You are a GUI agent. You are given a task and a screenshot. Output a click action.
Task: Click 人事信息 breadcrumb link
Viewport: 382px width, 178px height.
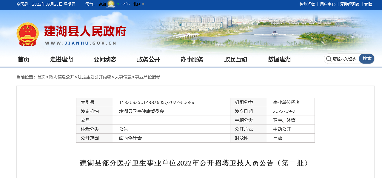click(123, 77)
